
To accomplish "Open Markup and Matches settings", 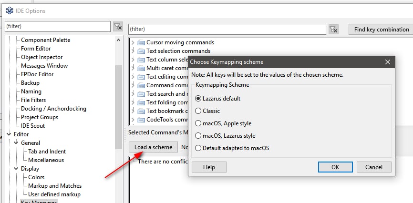I will 55,186.
